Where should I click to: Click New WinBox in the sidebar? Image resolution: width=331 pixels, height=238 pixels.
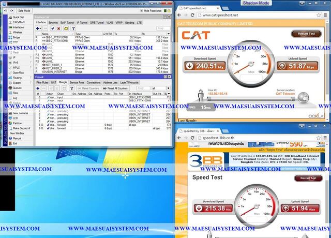pos(17,133)
